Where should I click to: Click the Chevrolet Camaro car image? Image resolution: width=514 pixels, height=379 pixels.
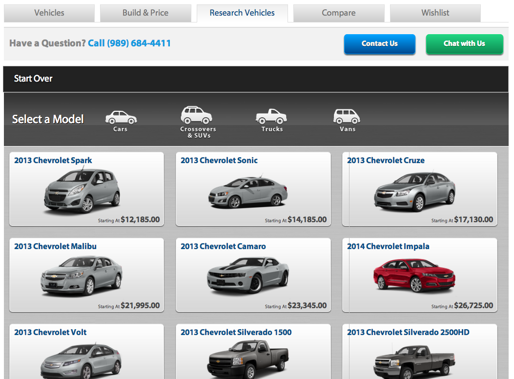point(248,275)
